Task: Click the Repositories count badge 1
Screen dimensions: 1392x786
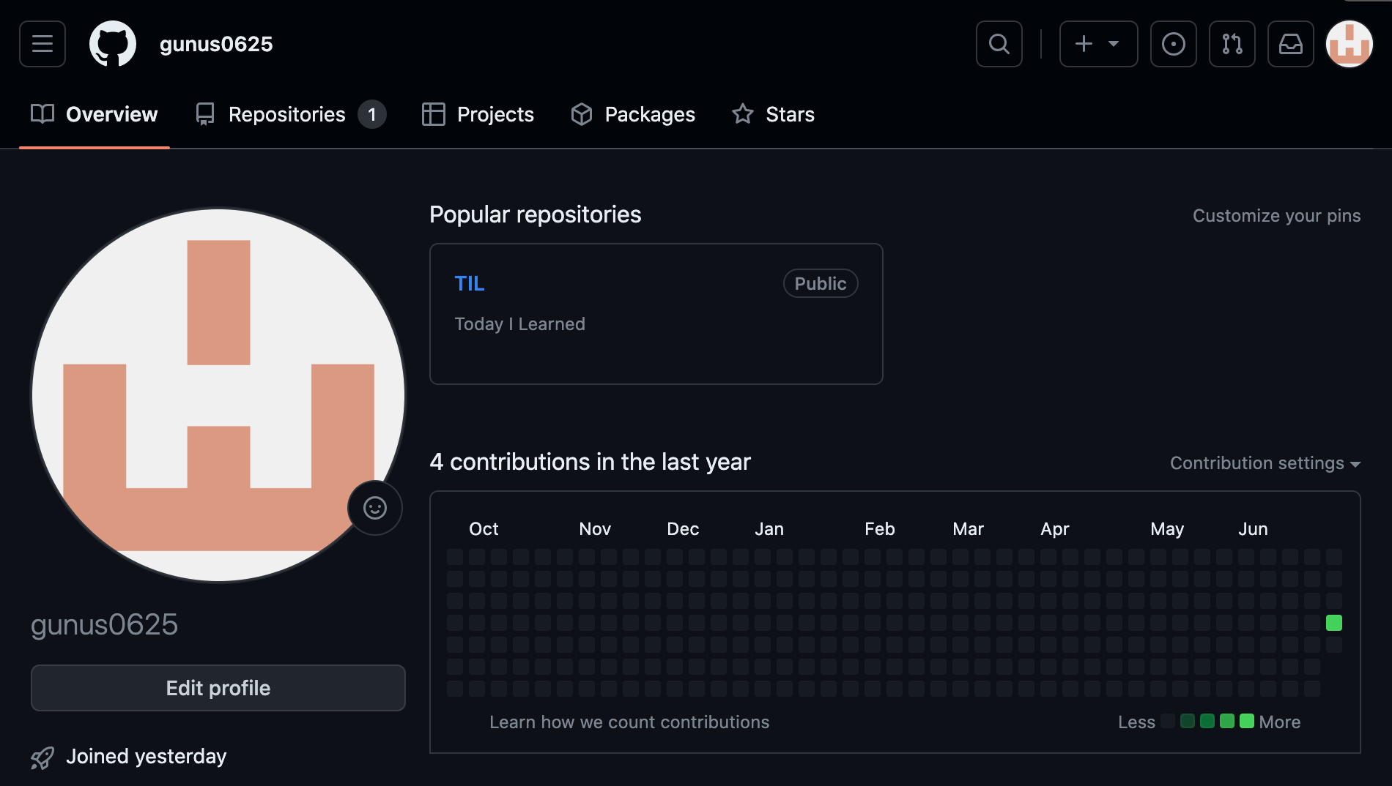Action: (x=372, y=114)
